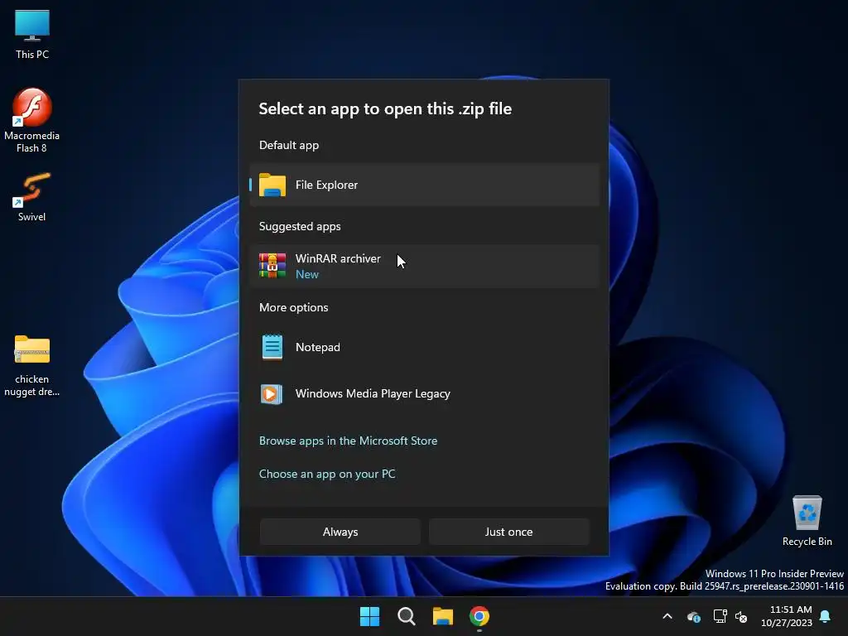Pick Notepad under More options
The height and width of the screenshot is (636, 848).
coord(425,347)
